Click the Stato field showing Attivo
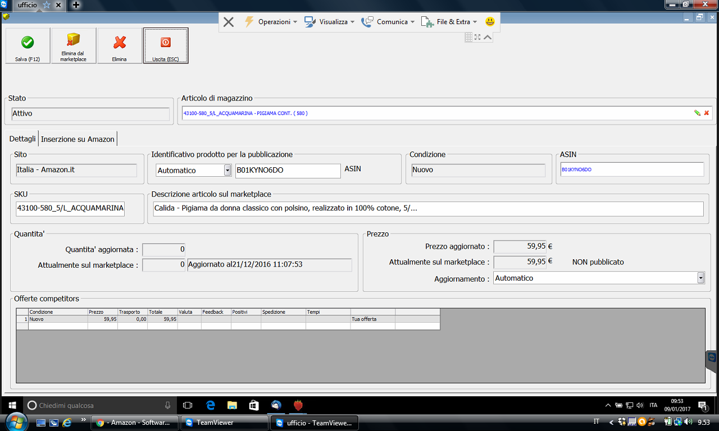Screen dimensions: 719x431 pos(90,114)
